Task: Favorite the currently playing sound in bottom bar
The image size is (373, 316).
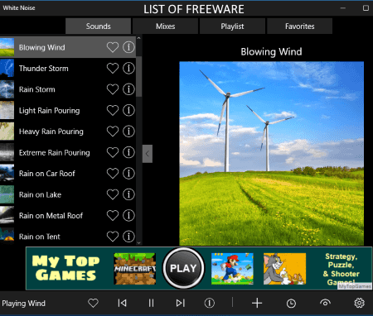Action: click(93, 303)
